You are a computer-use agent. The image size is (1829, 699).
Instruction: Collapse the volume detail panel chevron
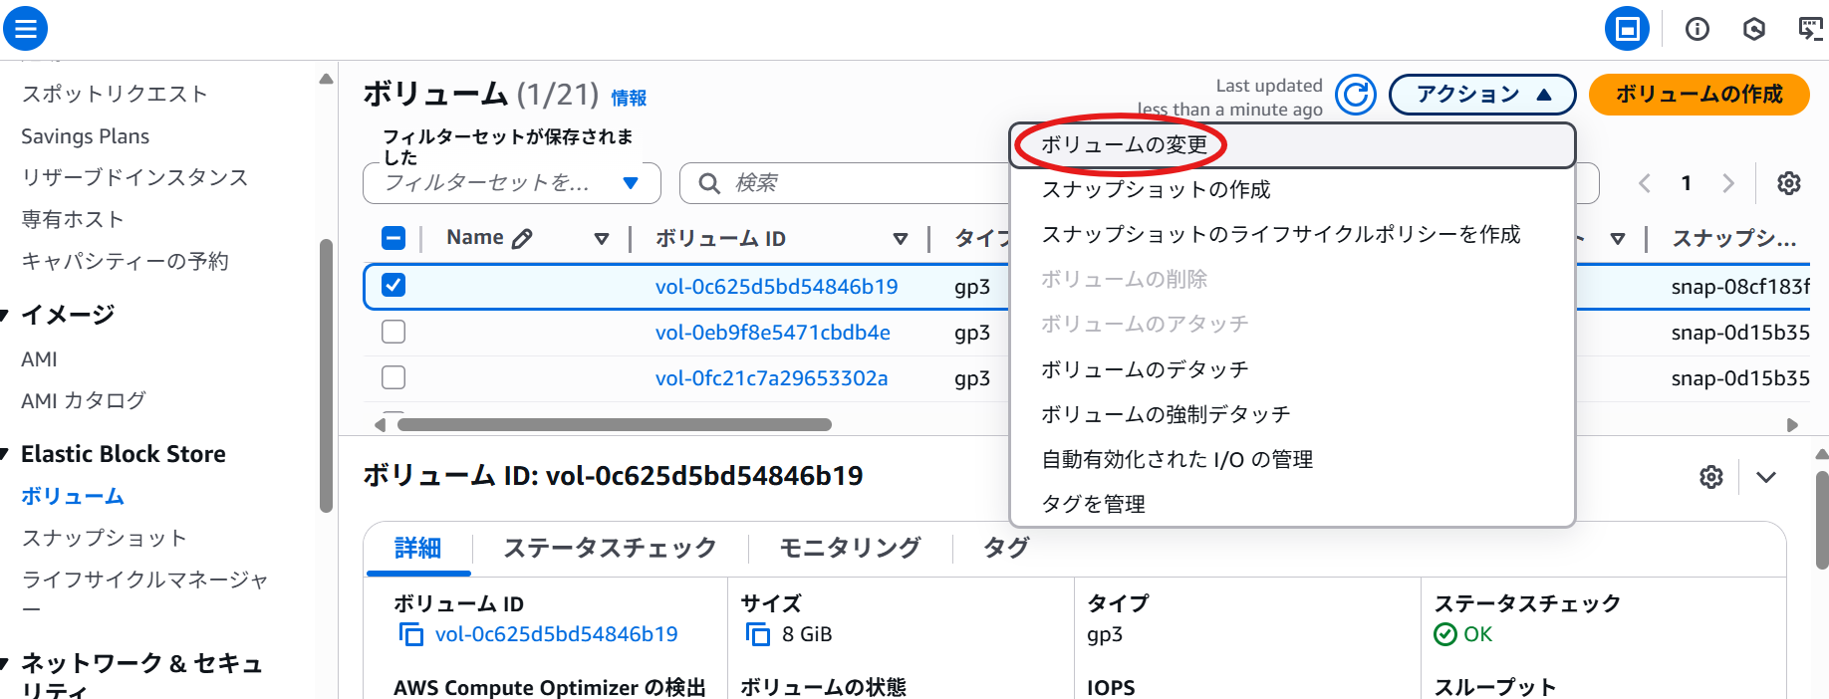coord(1766,477)
